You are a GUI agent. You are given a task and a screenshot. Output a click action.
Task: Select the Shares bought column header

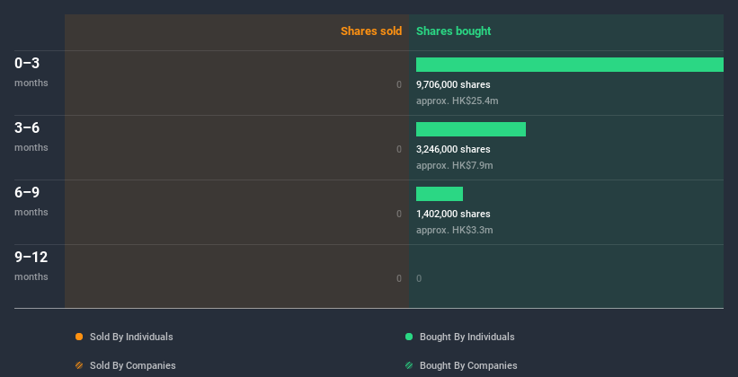pos(453,31)
